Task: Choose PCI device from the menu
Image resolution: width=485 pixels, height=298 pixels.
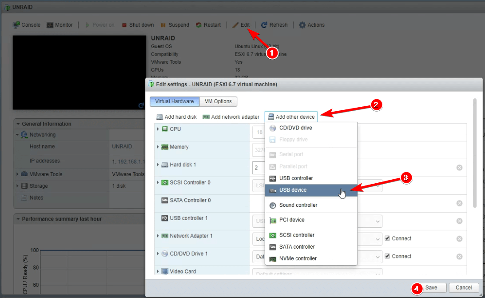Action: (x=311, y=220)
